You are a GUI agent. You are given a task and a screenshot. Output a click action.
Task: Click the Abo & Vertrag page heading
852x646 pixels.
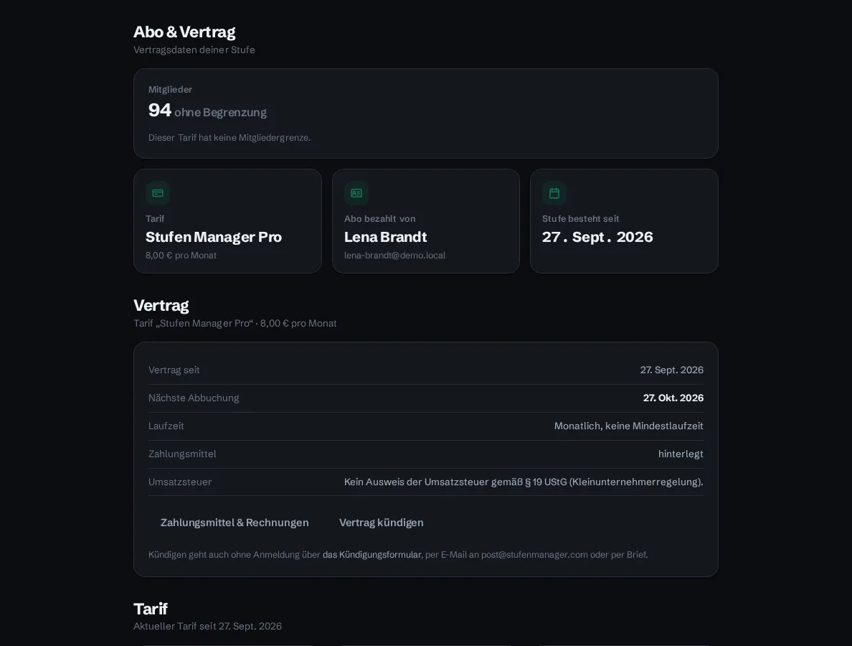point(184,32)
